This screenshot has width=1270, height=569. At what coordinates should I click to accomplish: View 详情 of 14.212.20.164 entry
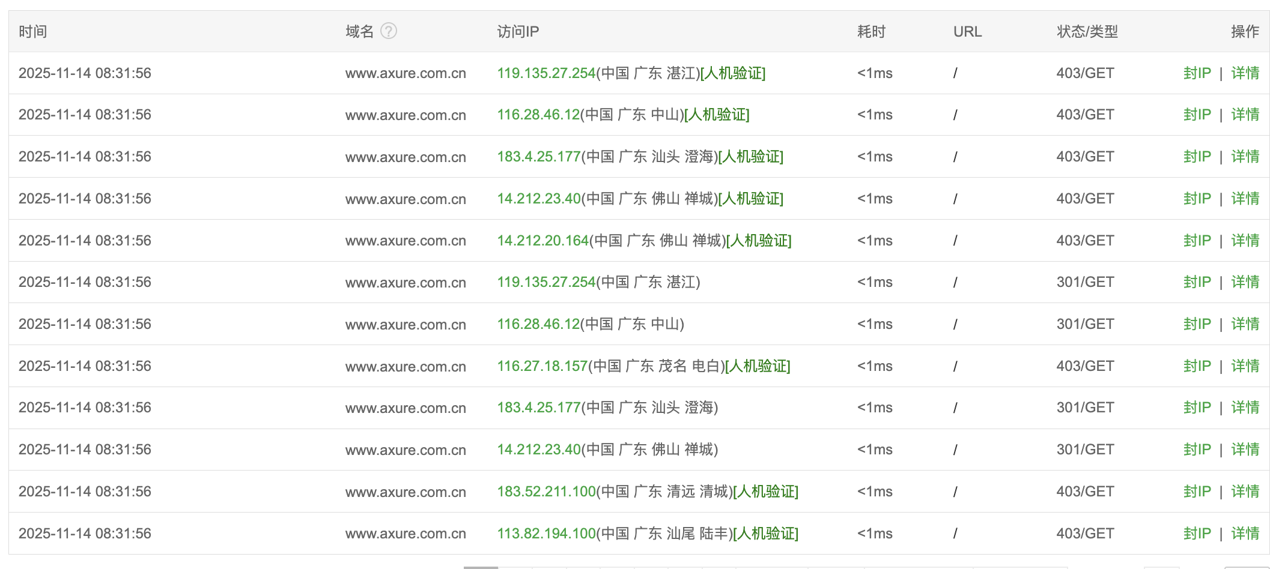coord(1245,241)
